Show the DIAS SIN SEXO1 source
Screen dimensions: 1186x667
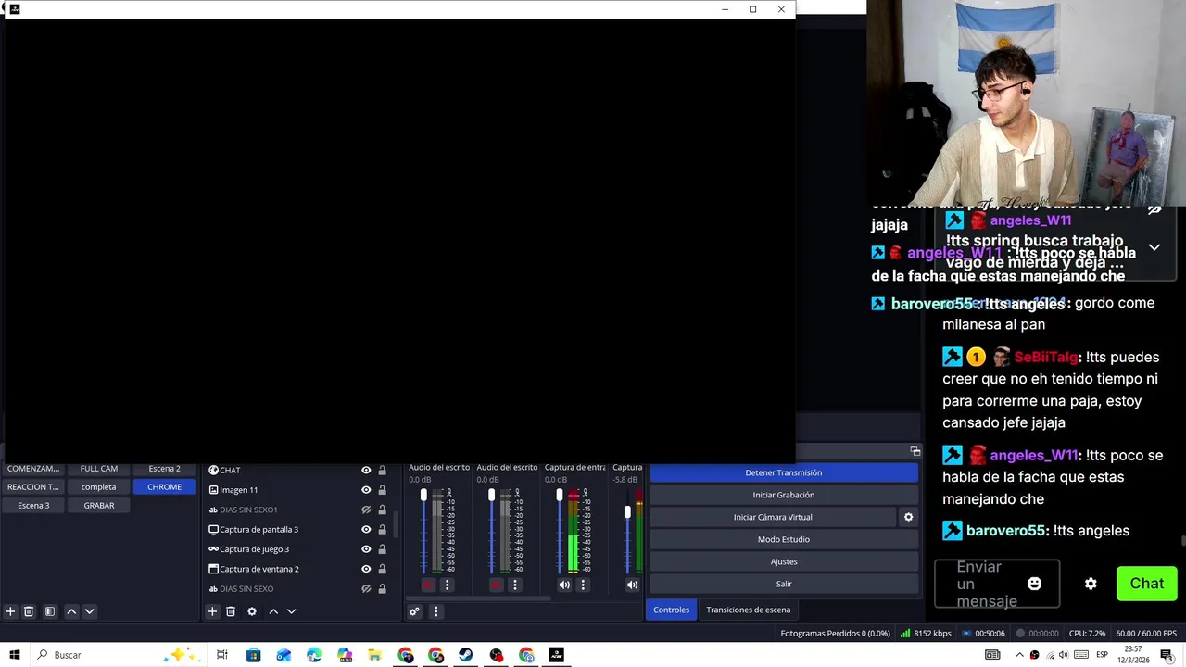pos(366,510)
